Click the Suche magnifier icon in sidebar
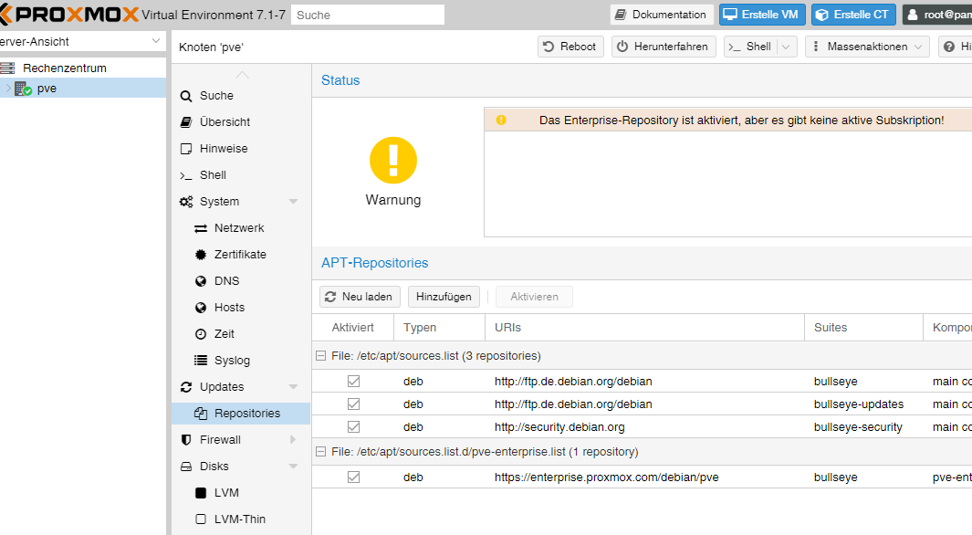The image size is (972, 535). point(186,96)
